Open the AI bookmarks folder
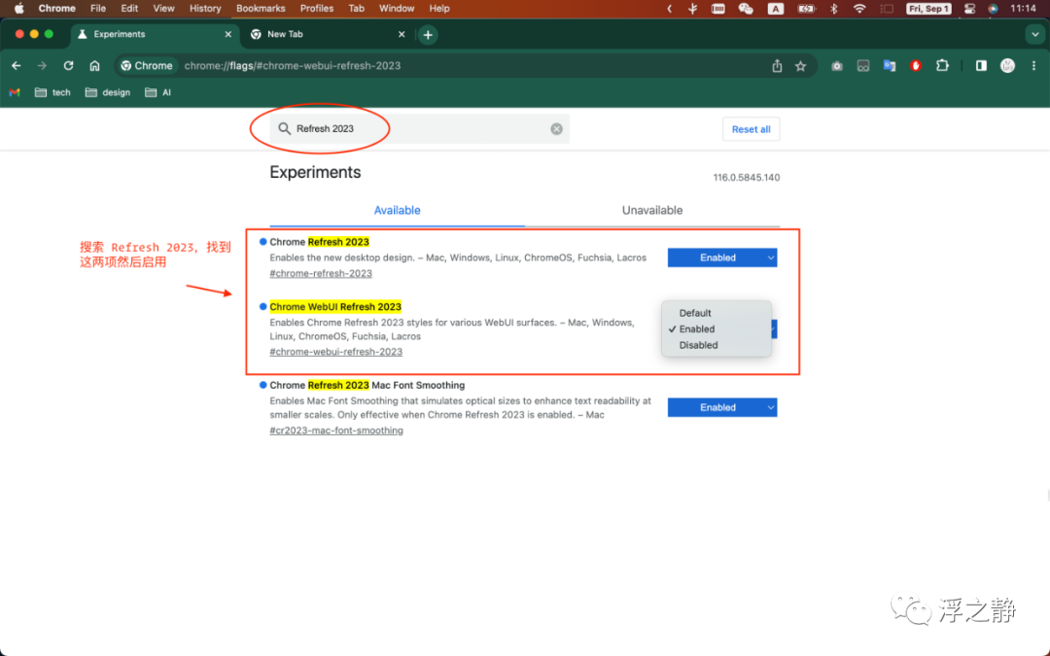The image size is (1050, 656). coord(158,92)
